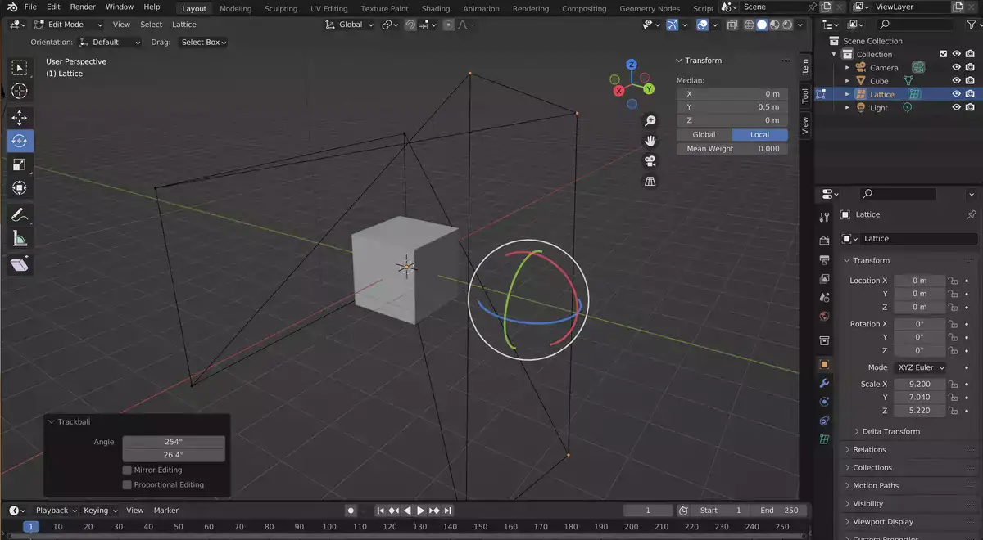
Task: Open the Global transform orientation dropdown
Action: pos(350,25)
